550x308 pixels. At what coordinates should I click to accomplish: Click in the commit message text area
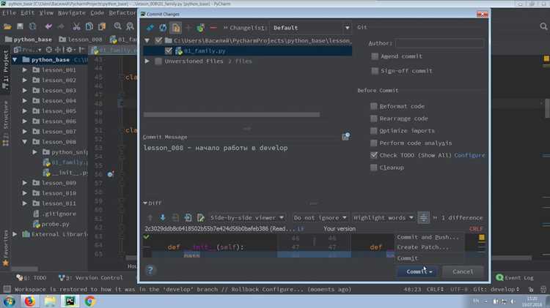(x=246, y=170)
